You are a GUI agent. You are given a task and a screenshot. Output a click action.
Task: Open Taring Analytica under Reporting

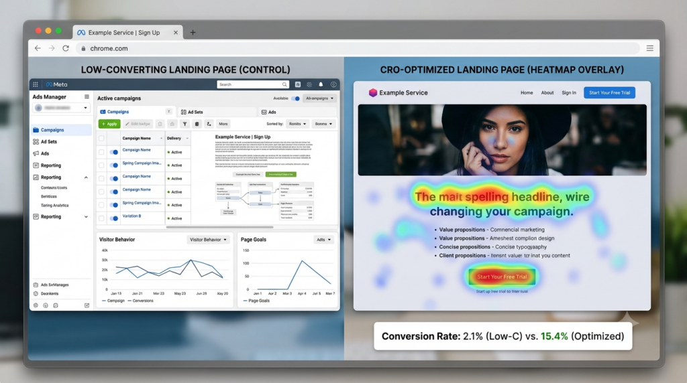click(54, 206)
